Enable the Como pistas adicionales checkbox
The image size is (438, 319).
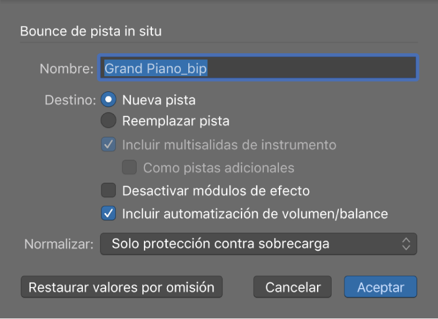point(129,167)
